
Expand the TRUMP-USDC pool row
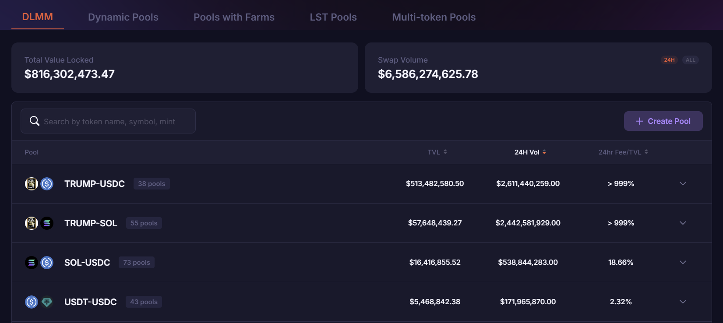coord(683,184)
